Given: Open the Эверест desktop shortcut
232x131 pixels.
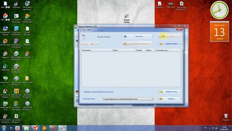Looking at the screenshot, I should point(5,55).
